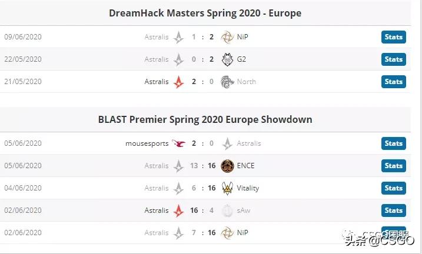Screen dimensions: 422x254
Task: Select BLAST Premier Spring 2020 Europe Showdown heading
Action: tap(205, 119)
